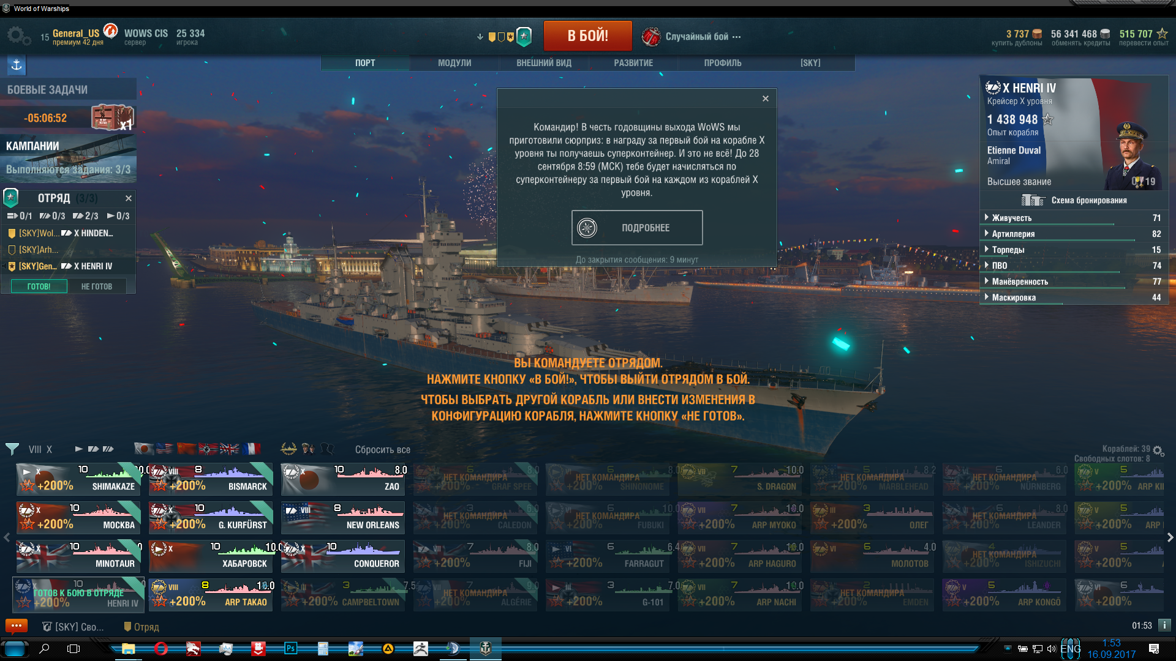
Task: Close the anniversary message popup
Action: 765,99
